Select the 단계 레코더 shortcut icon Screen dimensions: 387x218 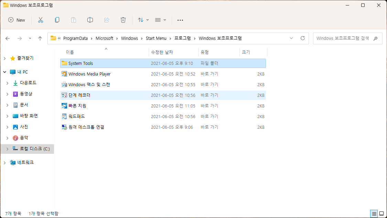coord(64,95)
